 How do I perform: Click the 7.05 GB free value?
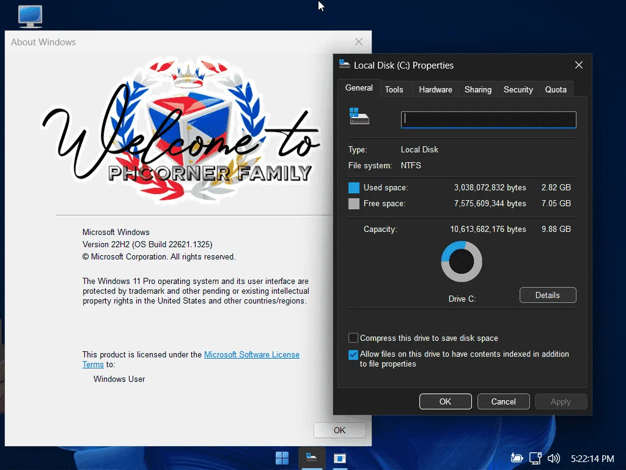pyautogui.click(x=556, y=203)
